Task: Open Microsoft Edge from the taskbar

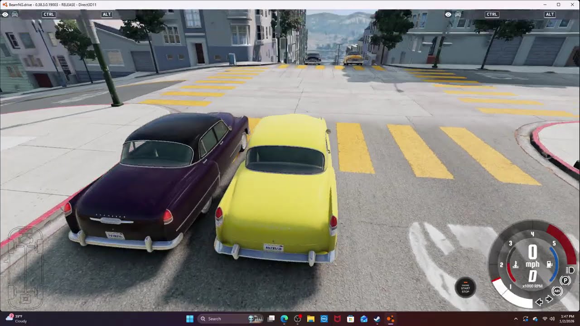Action: [x=284, y=319]
